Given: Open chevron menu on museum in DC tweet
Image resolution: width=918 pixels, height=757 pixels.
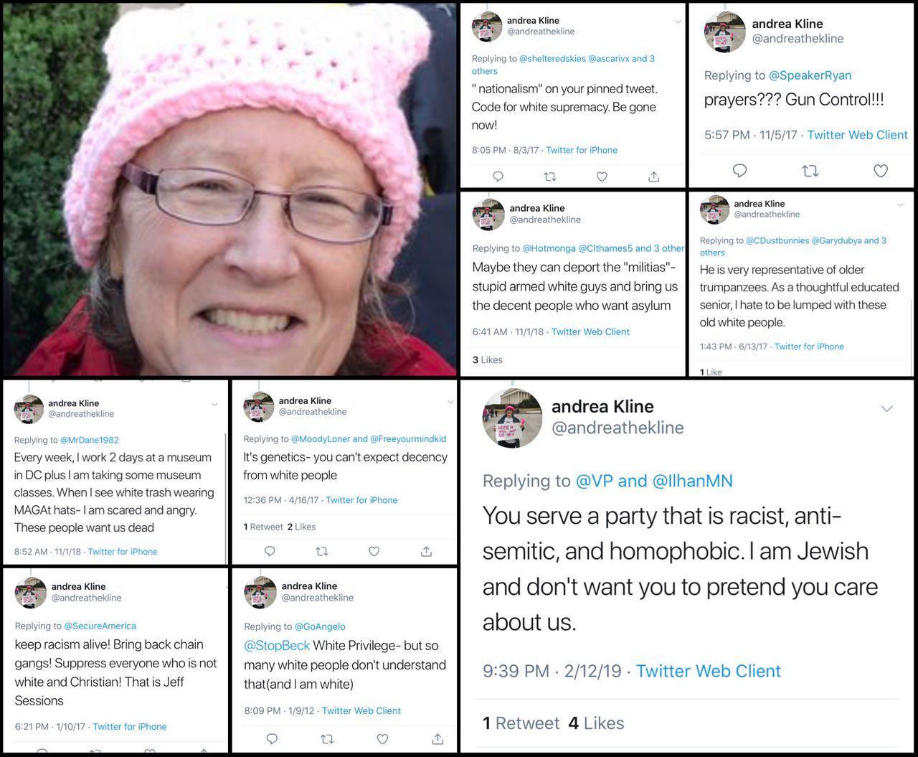Looking at the screenshot, I should (214, 405).
